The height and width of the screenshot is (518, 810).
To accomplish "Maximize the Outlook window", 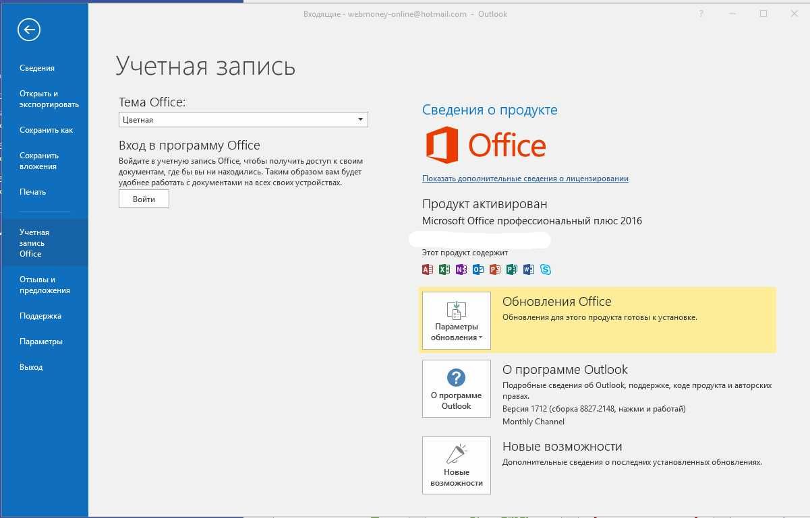I will tap(763, 13).
